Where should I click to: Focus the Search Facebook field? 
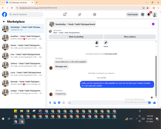tap(26, 15)
